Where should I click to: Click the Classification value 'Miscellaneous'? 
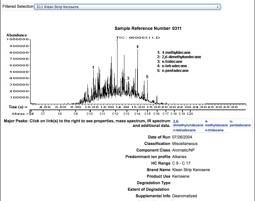coord(185,144)
